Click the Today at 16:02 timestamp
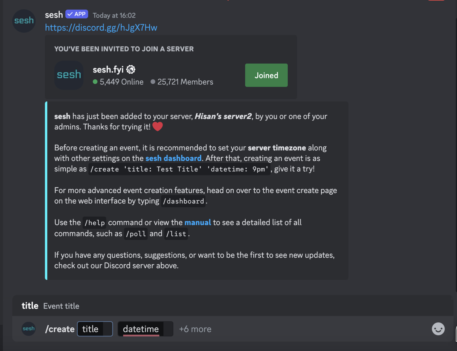Screen dimensions: 457x351 [114, 15]
